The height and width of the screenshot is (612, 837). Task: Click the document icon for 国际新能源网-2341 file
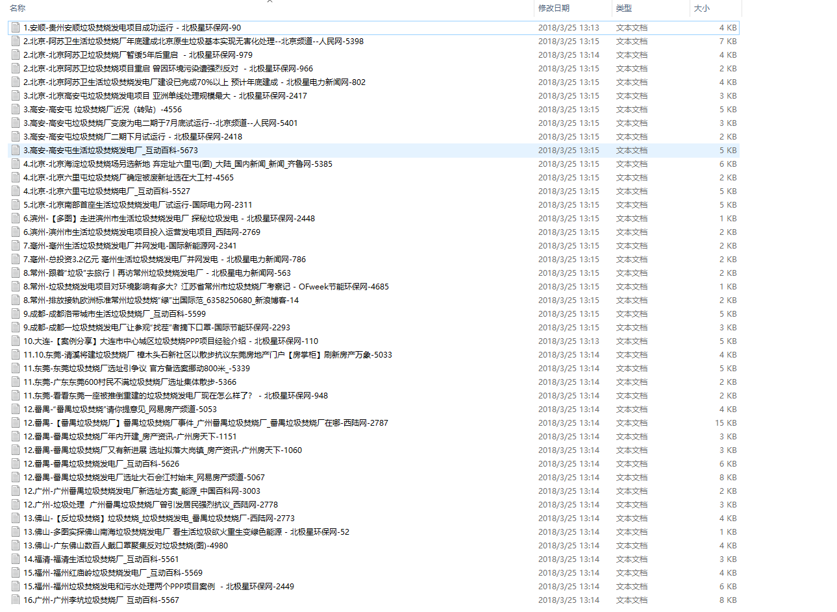point(16,245)
